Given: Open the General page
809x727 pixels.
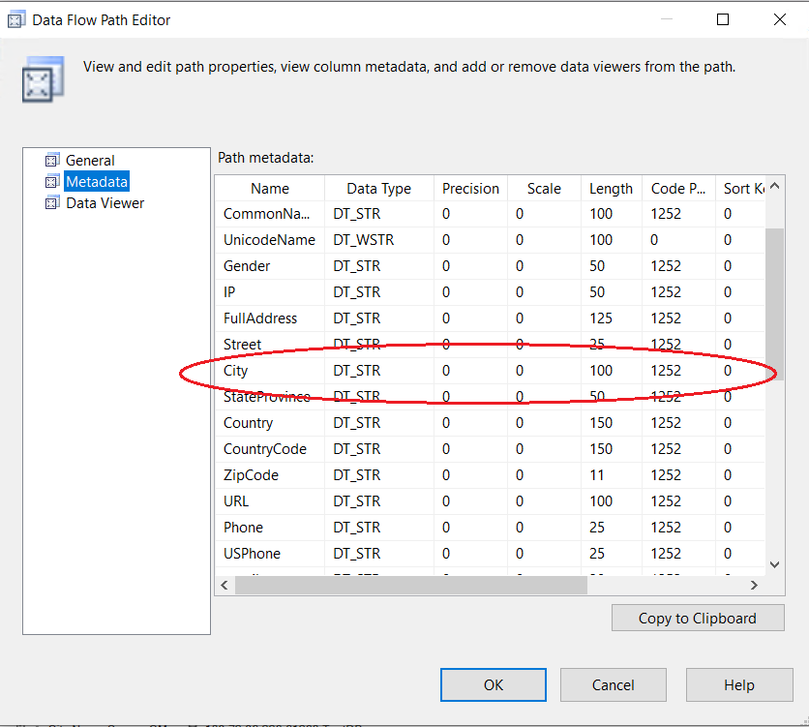Looking at the screenshot, I should click(x=90, y=161).
